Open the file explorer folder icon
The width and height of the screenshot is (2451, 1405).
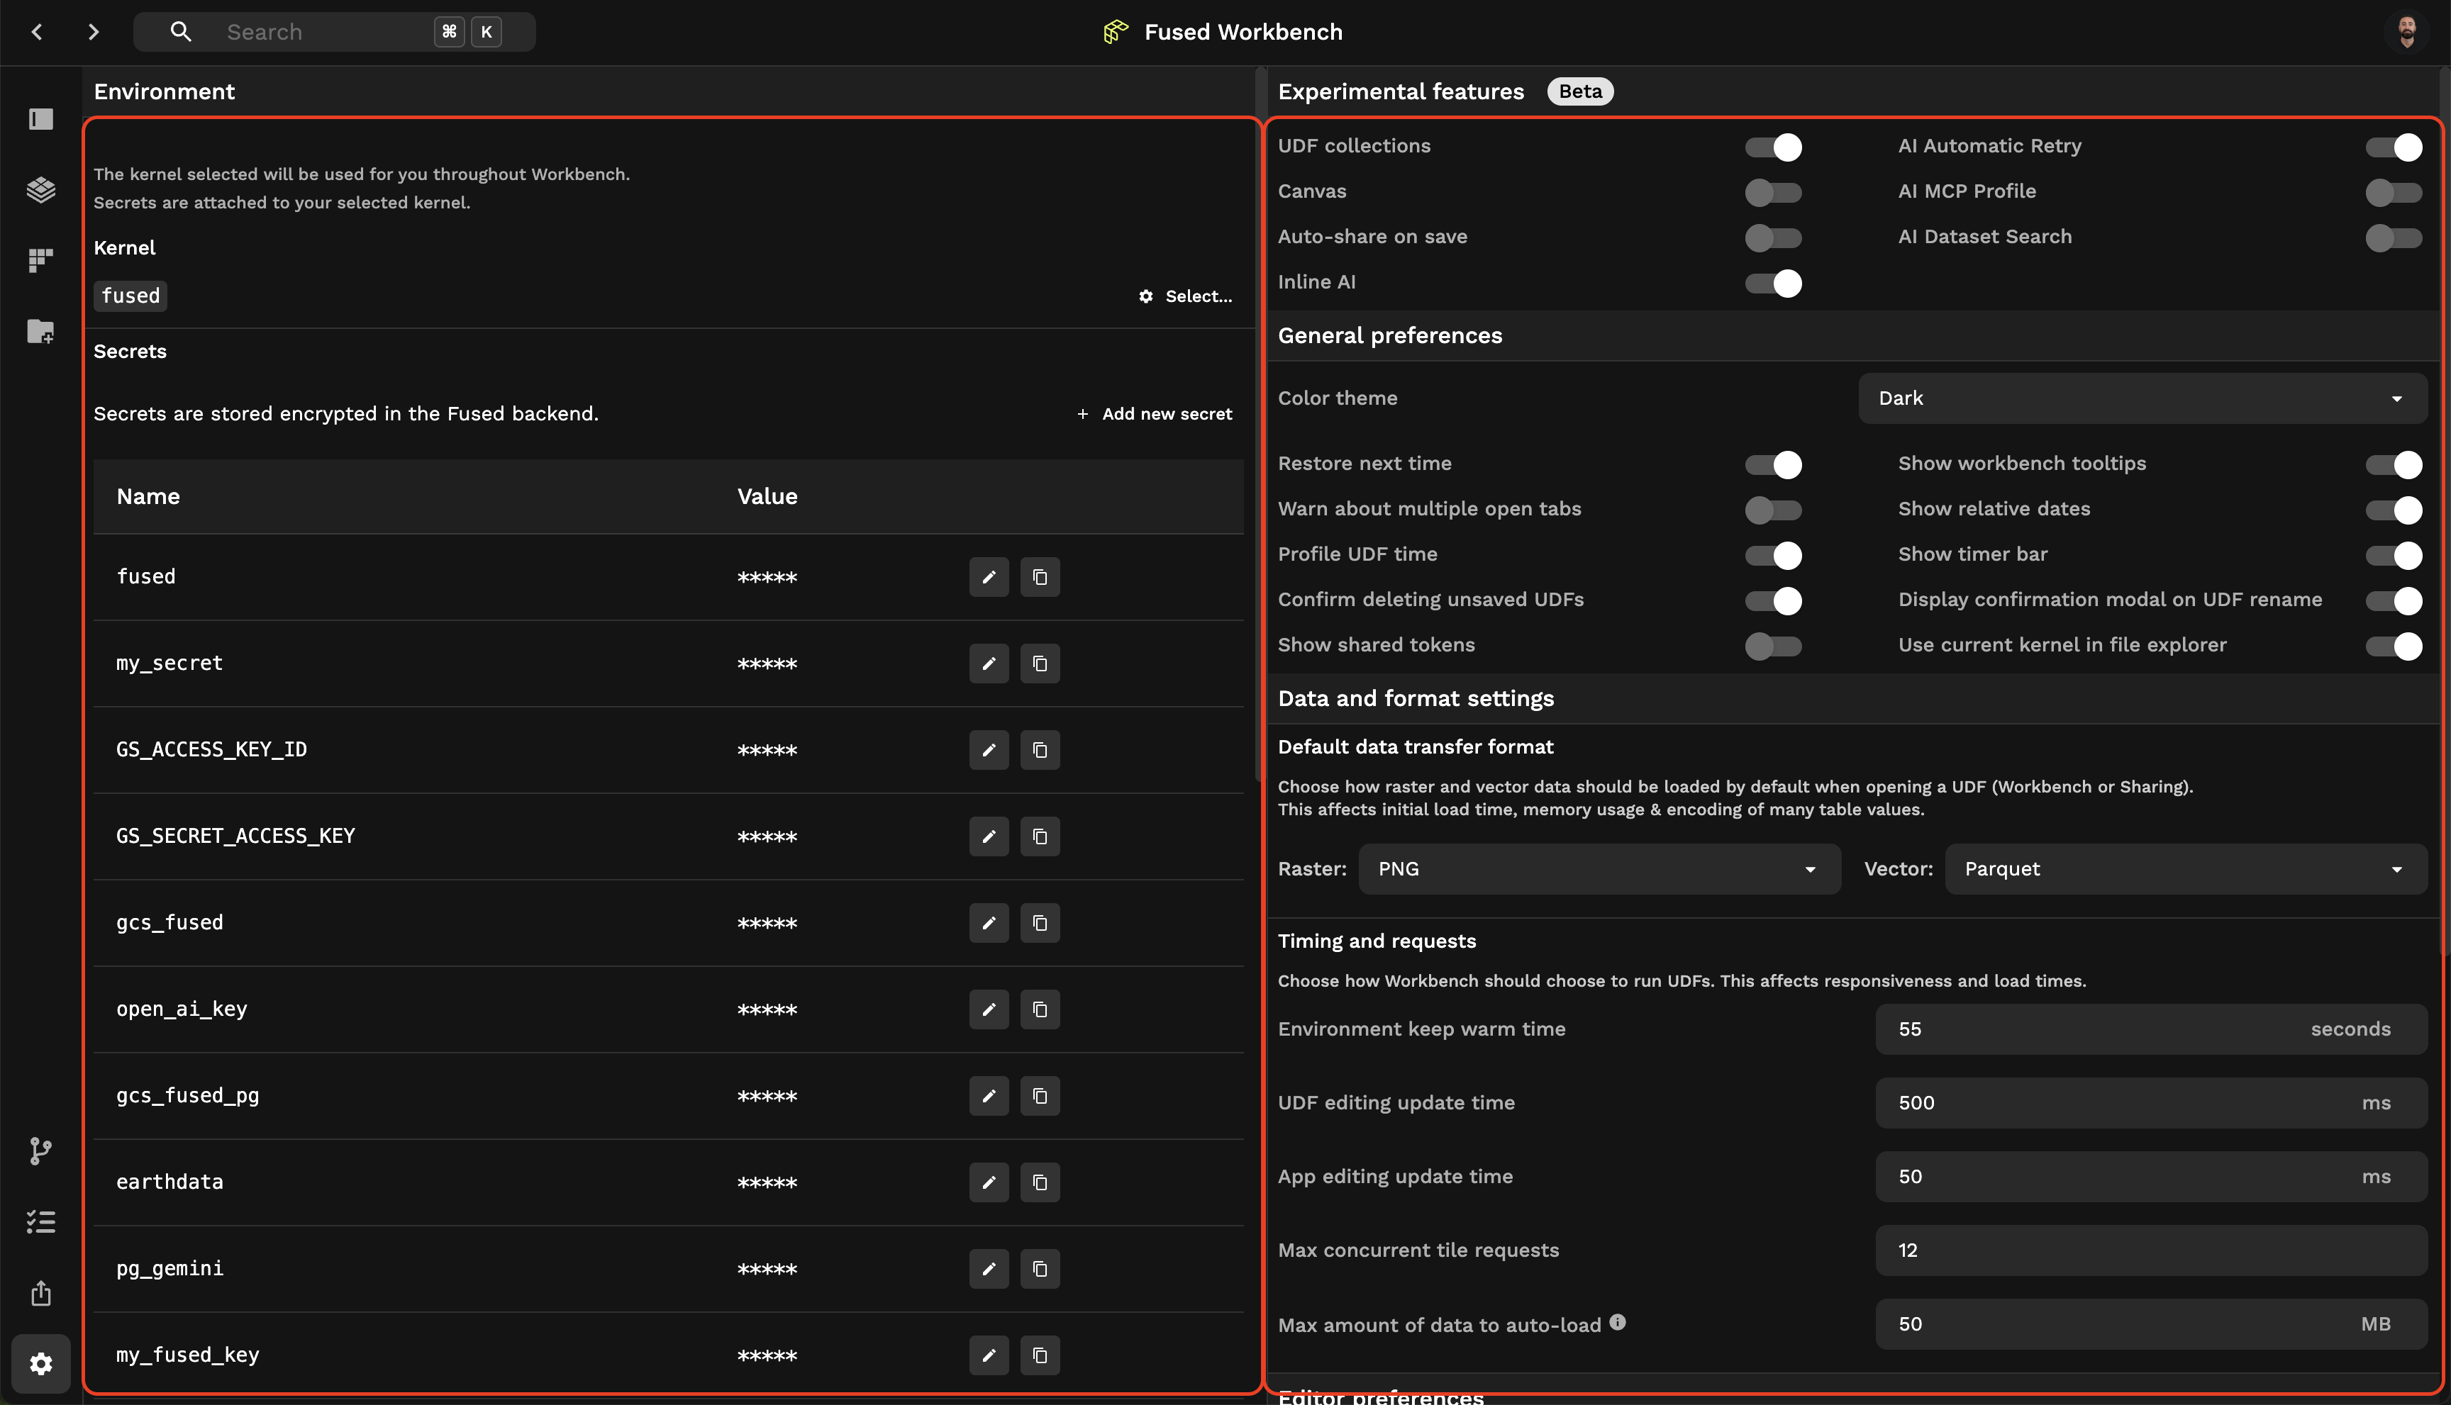[40, 331]
